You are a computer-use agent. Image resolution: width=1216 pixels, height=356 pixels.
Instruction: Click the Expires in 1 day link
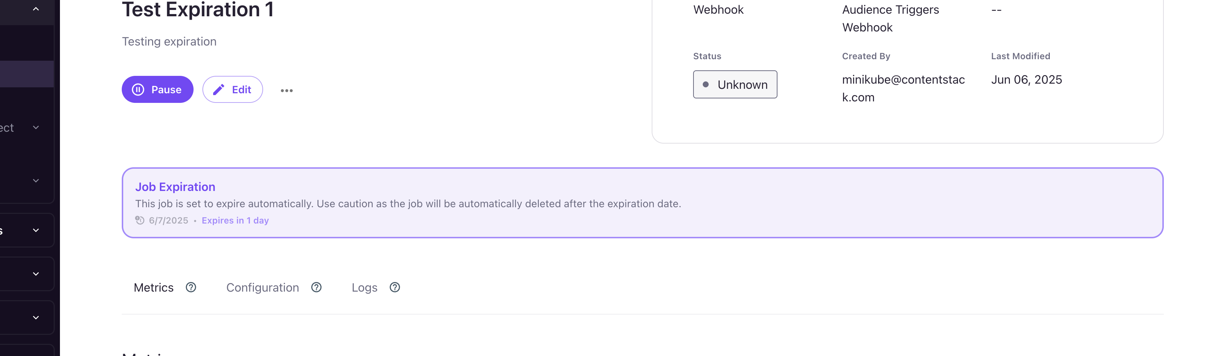[x=235, y=221]
